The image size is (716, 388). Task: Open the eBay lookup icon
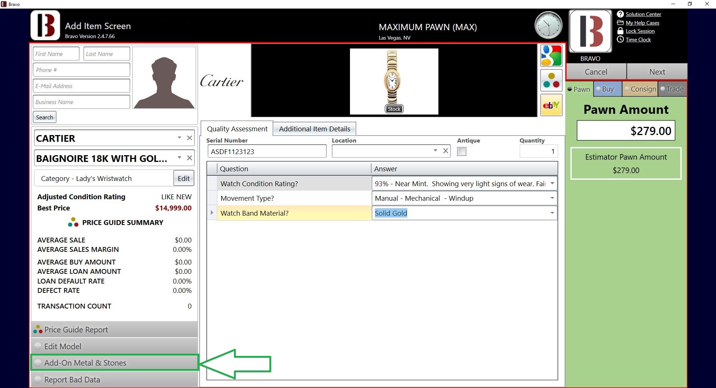pos(551,105)
